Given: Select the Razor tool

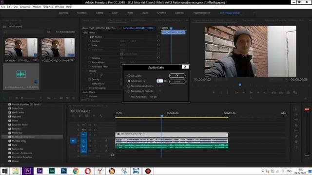Looking at the screenshot, I should pos(296,125).
